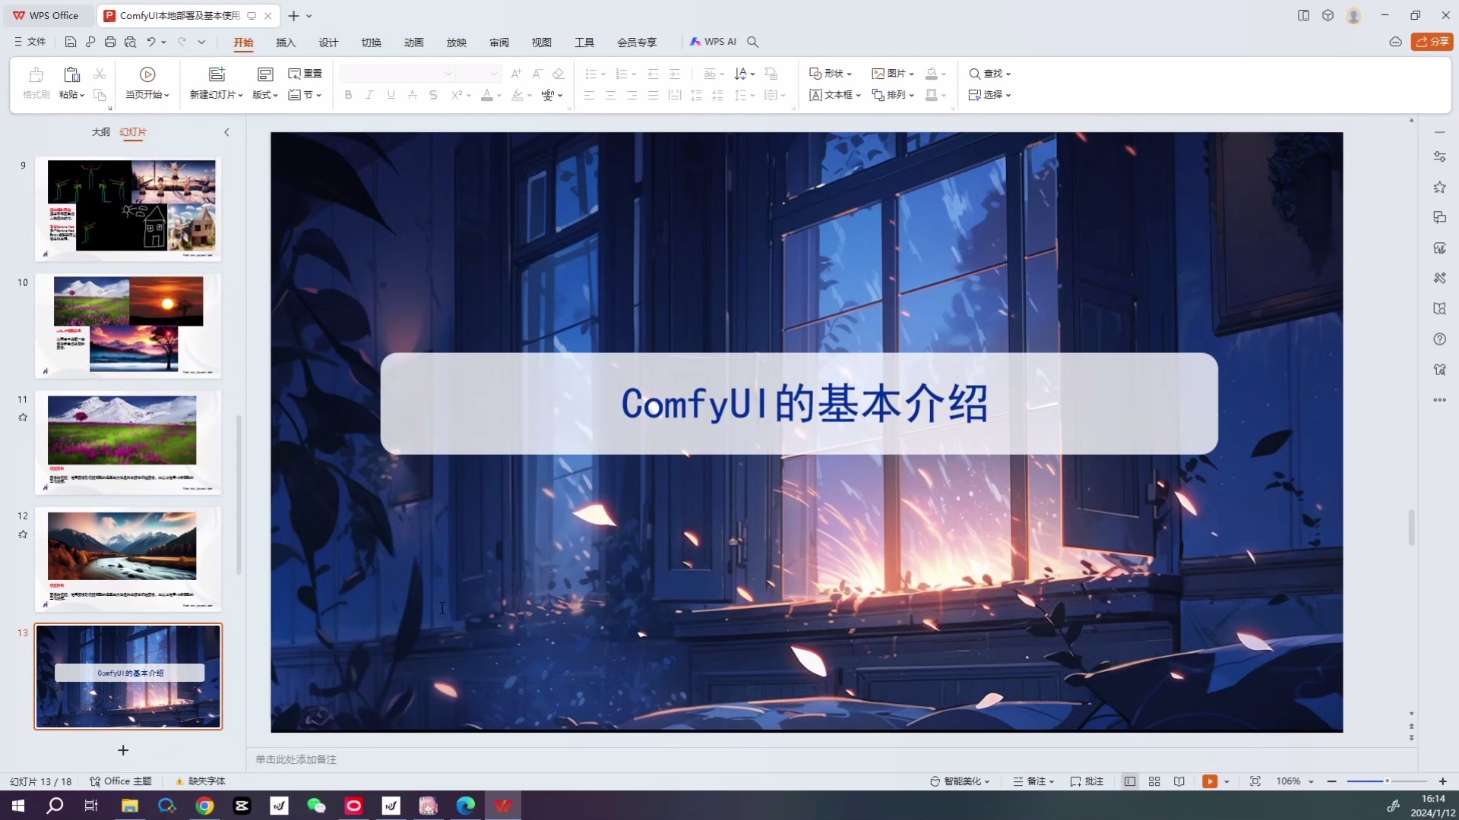
Task: Switch to the 大纲 outline tab
Action: [100, 132]
